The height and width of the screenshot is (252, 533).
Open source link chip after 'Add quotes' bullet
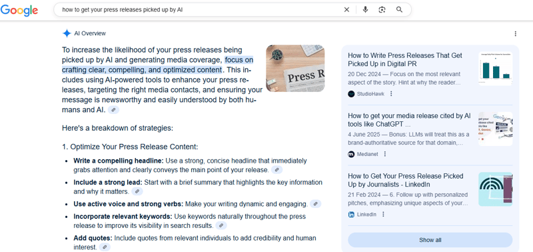[105, 247]
